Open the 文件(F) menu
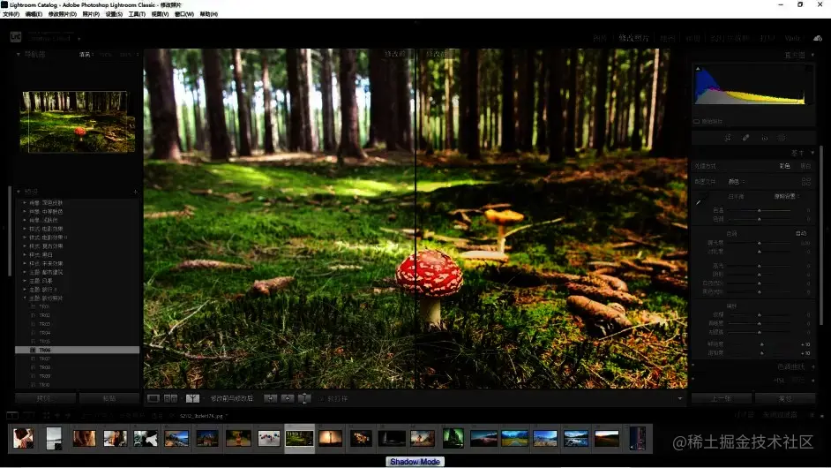Viewport: 831px width, 468px height. (11, 14)
